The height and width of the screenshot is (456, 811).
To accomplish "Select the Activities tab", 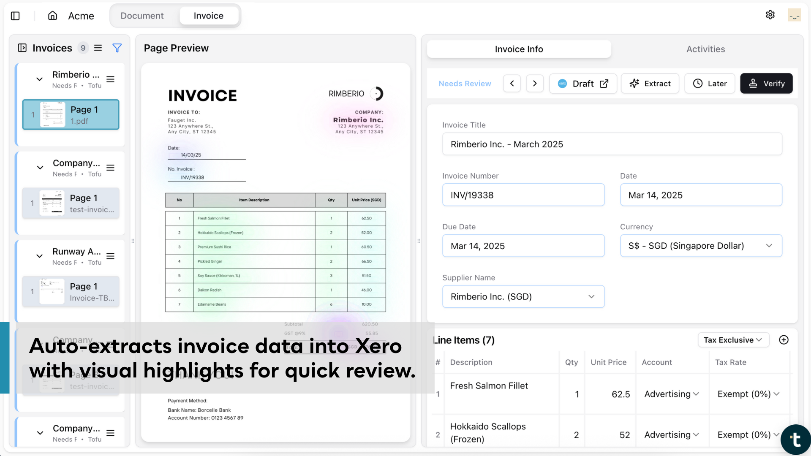I will (705, 49).
